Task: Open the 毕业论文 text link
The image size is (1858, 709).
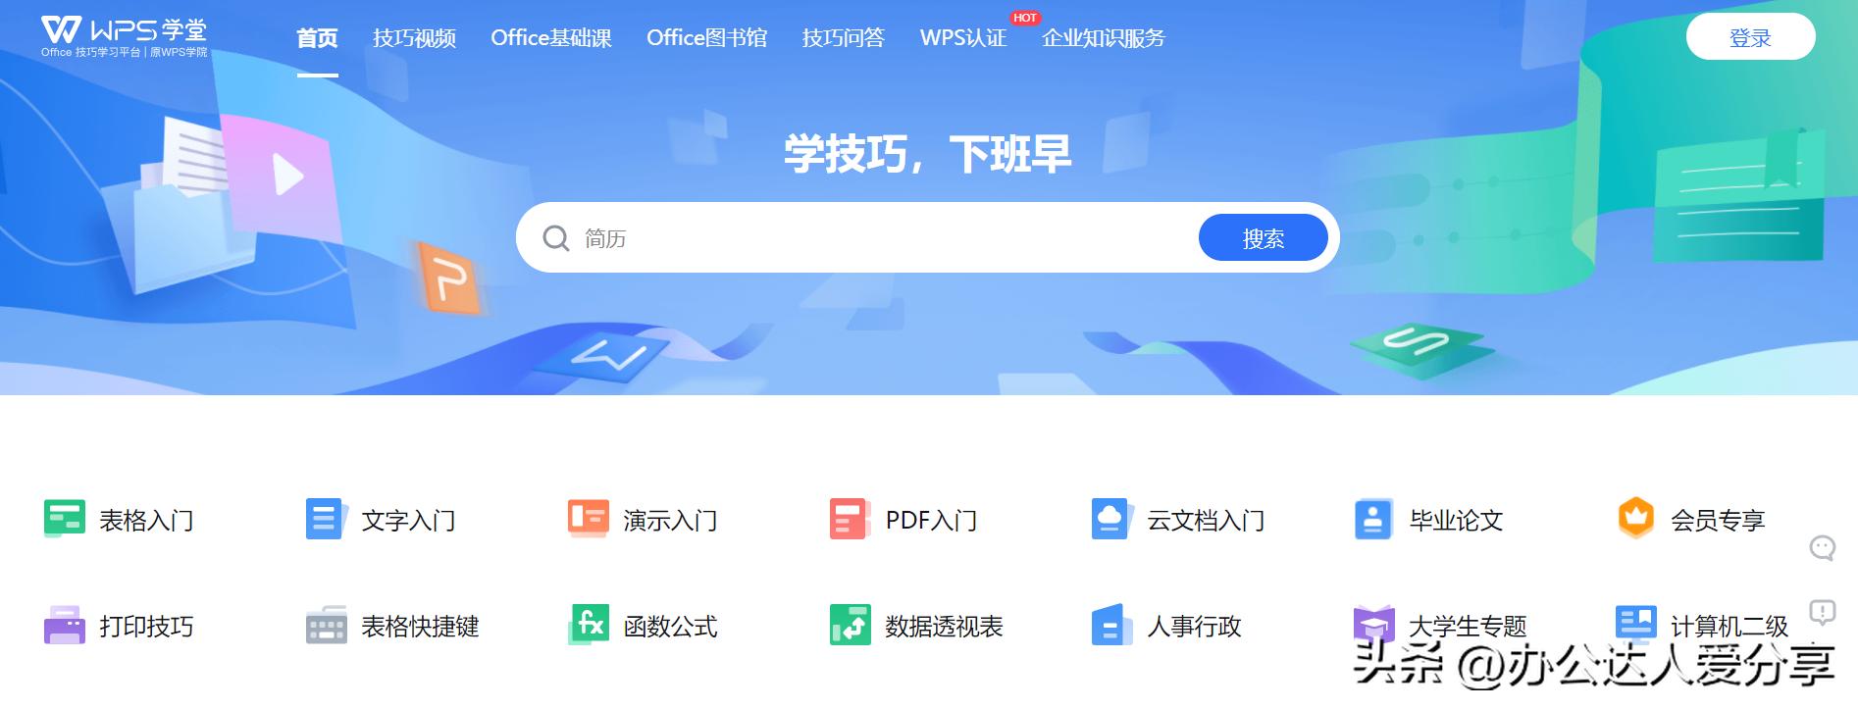Action: 1456,521
